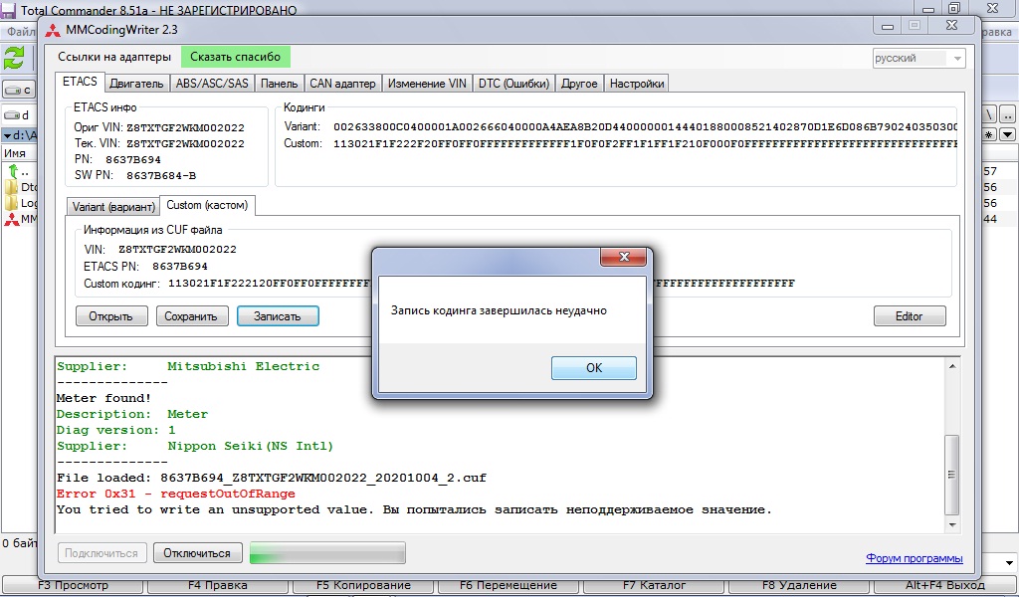Click the Diag version: 1 log line
This screenshot has height=597, width=1019.
pyautogui.click(x=115, y=430)
